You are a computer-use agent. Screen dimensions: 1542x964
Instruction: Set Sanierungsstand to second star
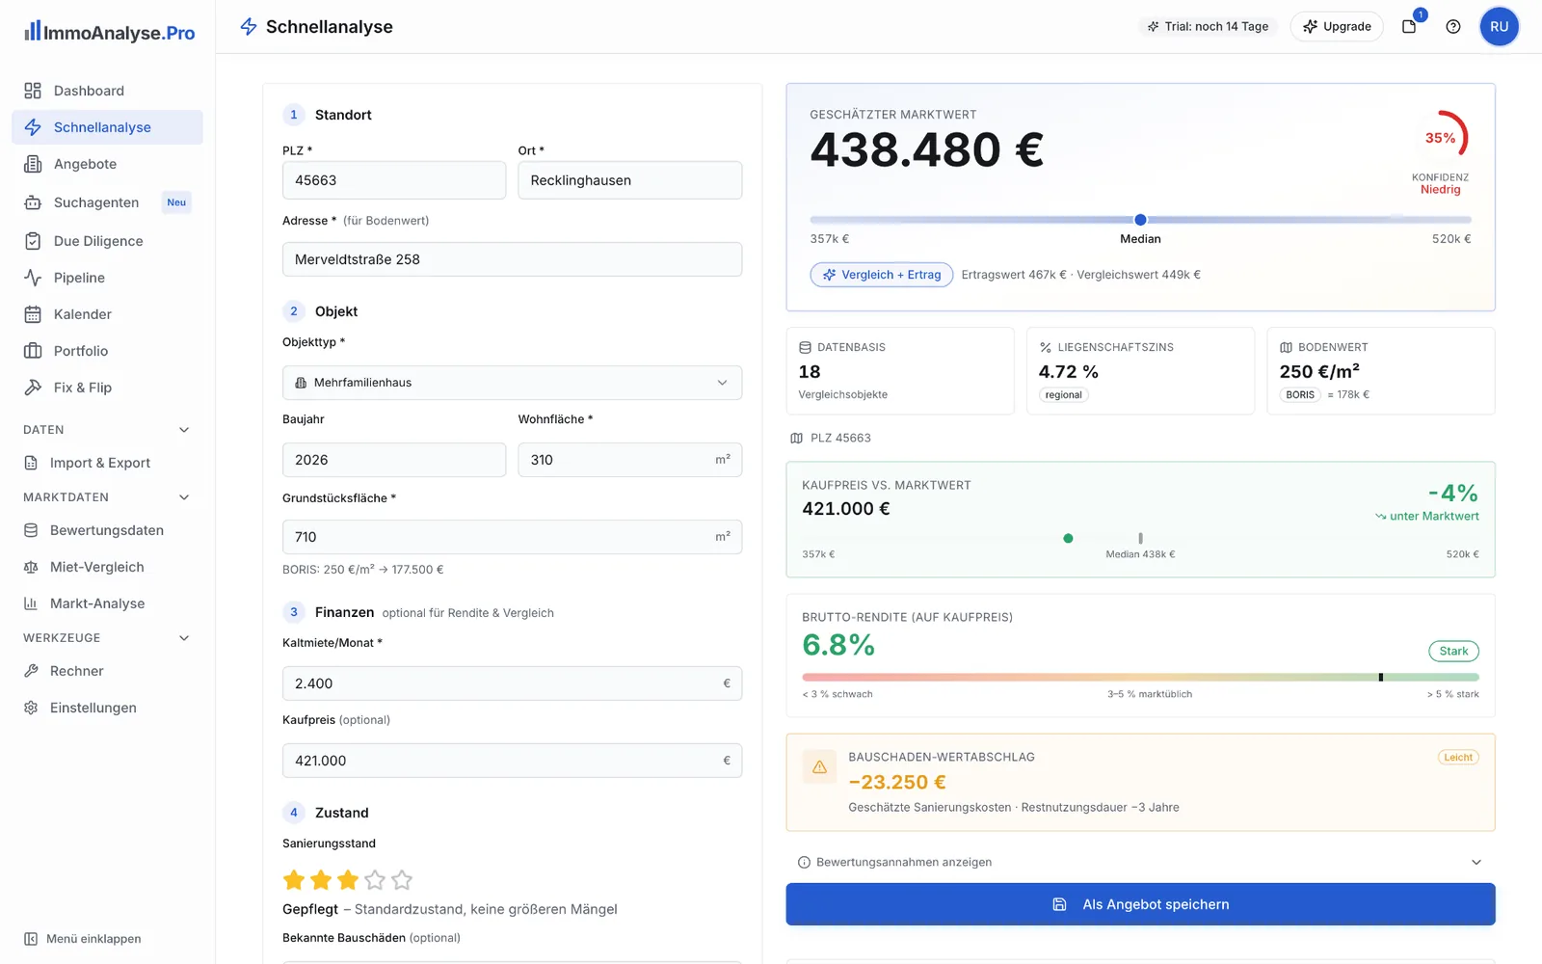click(x=321, y=879)
